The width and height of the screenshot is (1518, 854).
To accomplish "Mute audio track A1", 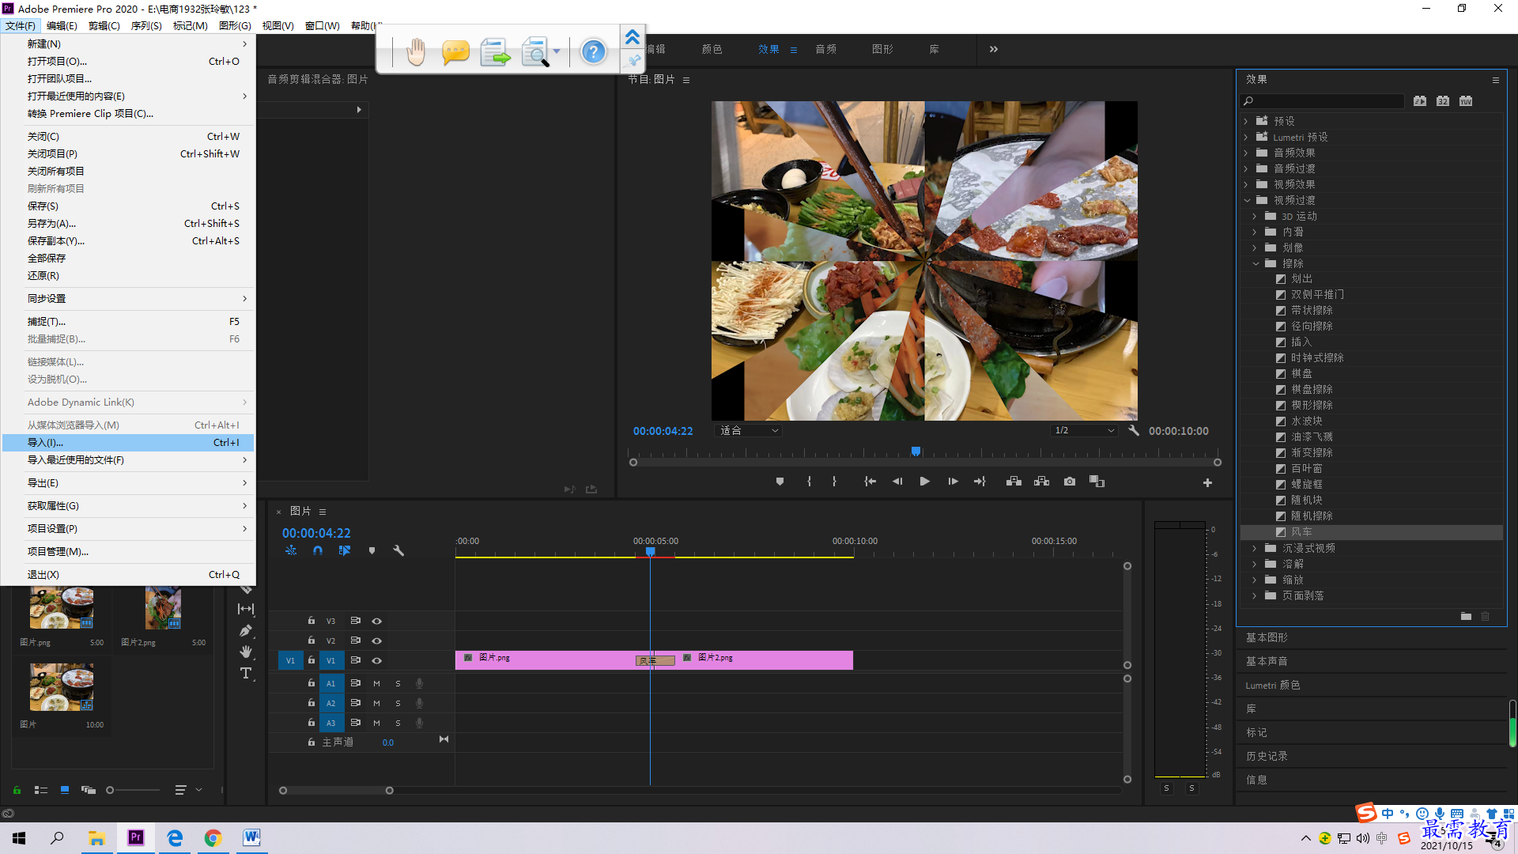I will click(x=376, y=683).
